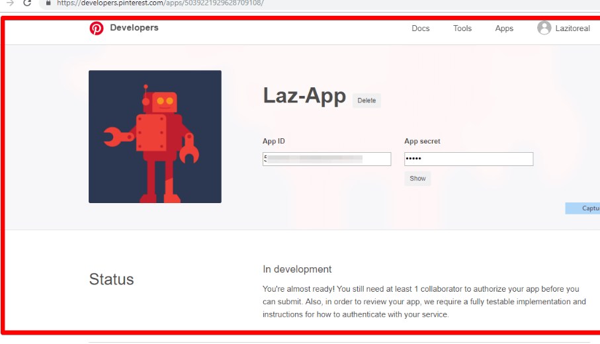Focus the App secret input field
Viewport: 600px width, 344px height.
[469, 159]
